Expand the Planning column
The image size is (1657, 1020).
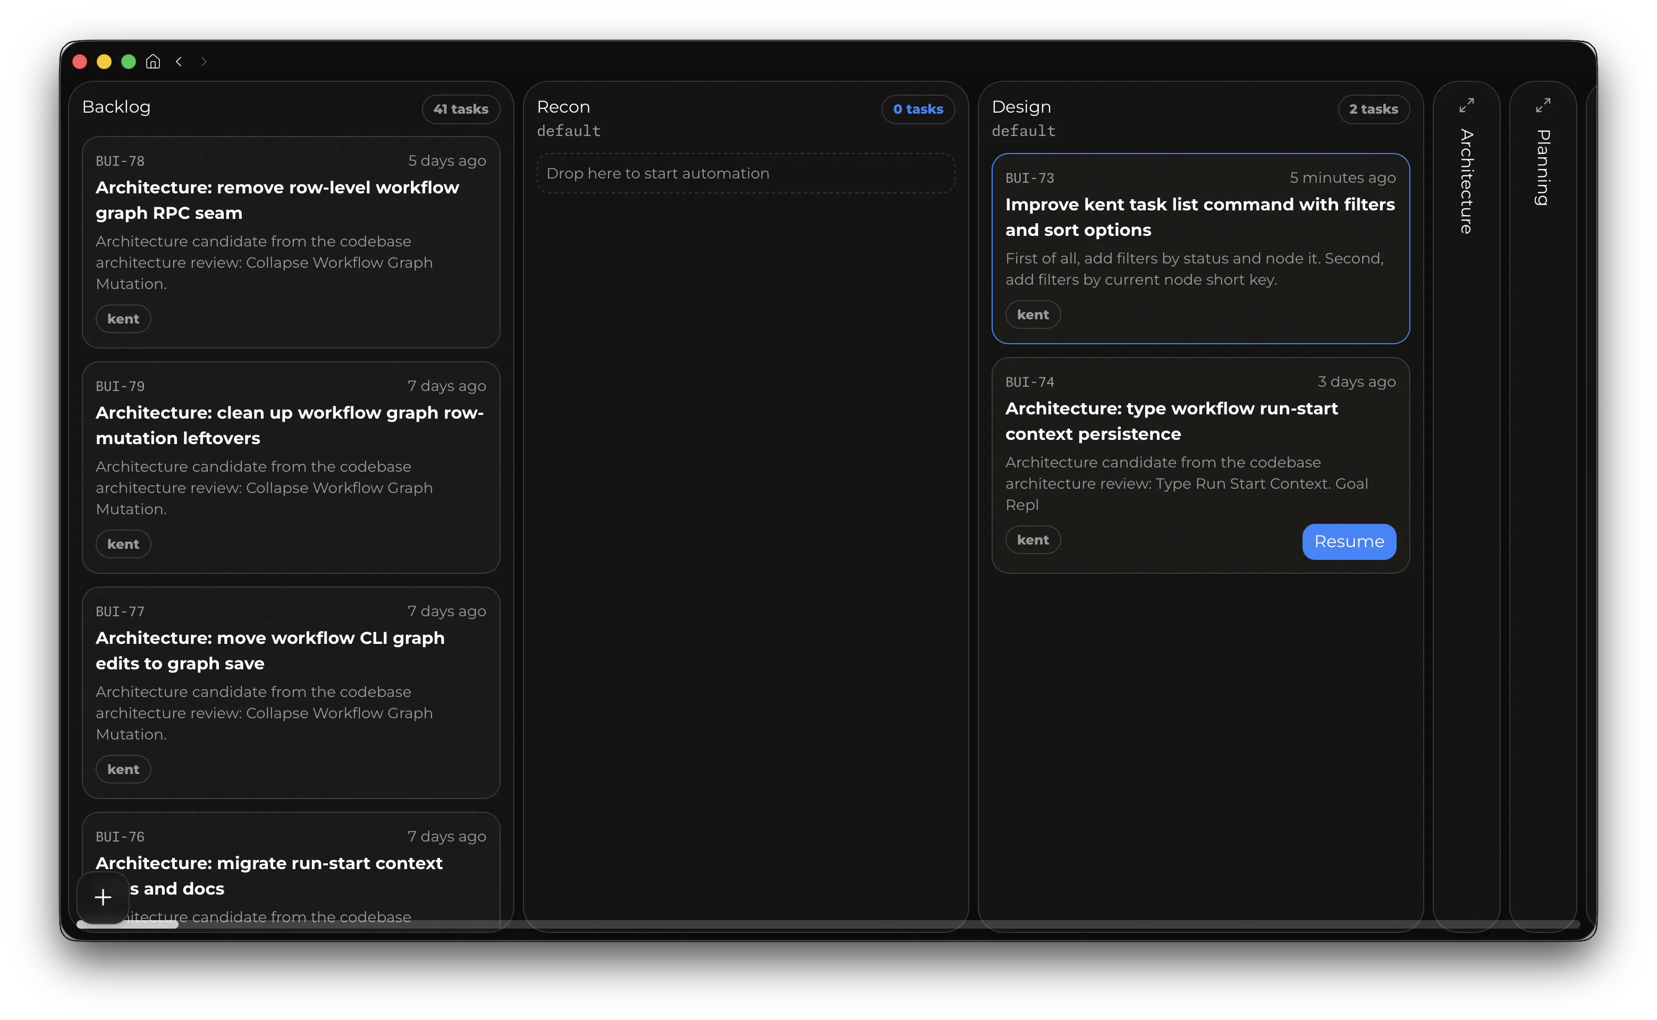(x=1543, y=106)
